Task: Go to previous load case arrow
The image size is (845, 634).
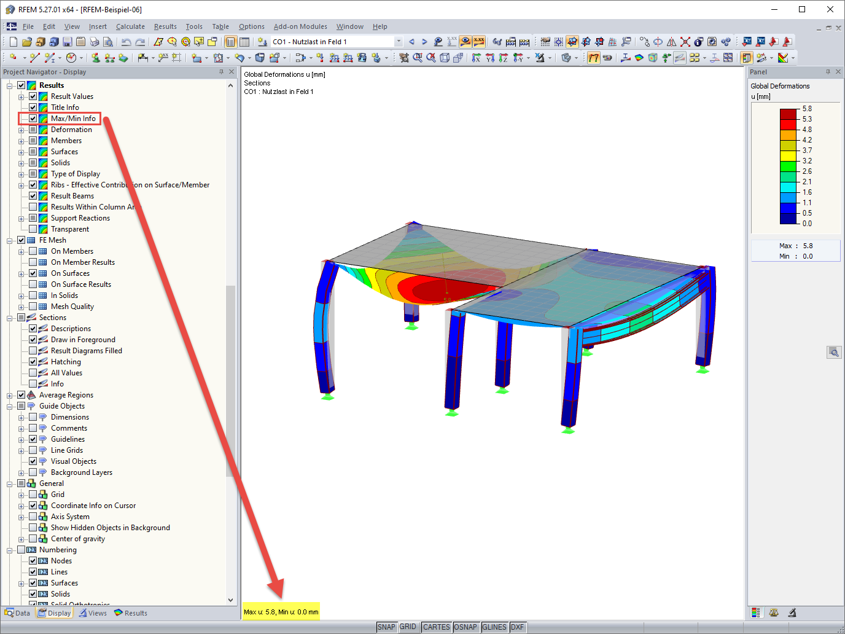Action: pyautogui.click(x=411, y=42)
